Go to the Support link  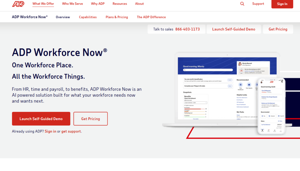[x=258, y=4]
